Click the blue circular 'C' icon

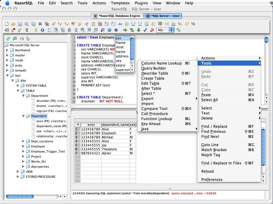tap(109, 30)
